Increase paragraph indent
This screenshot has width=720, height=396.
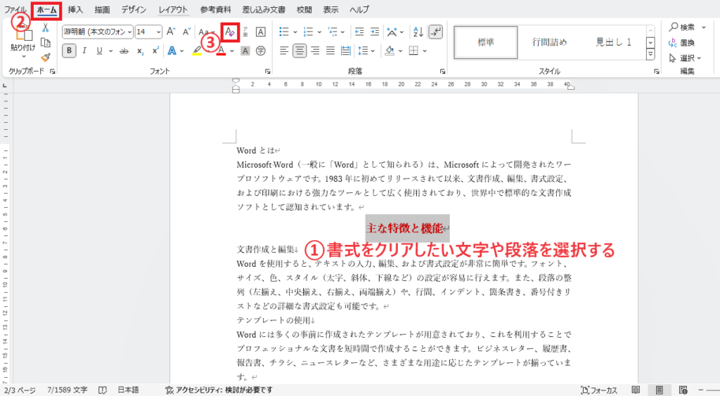[375, 32]
